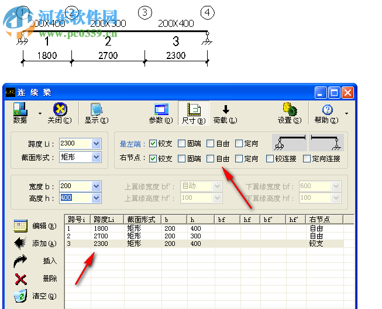
Task: Click 铰支 in the 右节点 column
Action: (316, 244)
